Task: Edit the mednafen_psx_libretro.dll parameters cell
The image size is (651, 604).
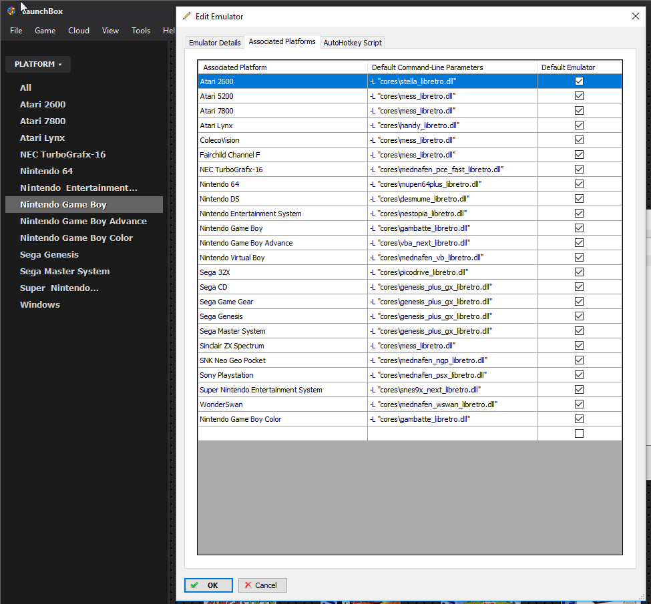Action: (452, 375)
